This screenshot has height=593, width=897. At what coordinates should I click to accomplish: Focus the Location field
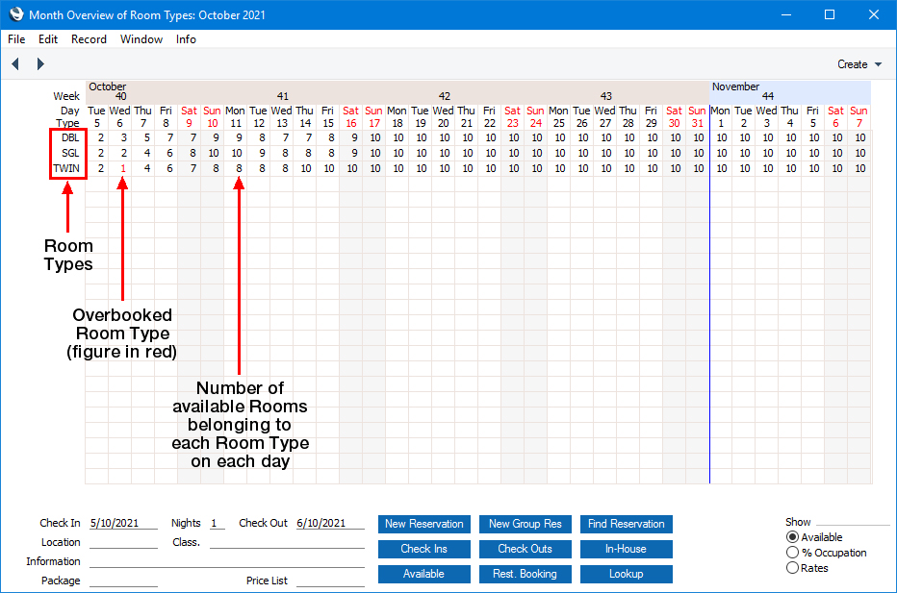point(123,542)
